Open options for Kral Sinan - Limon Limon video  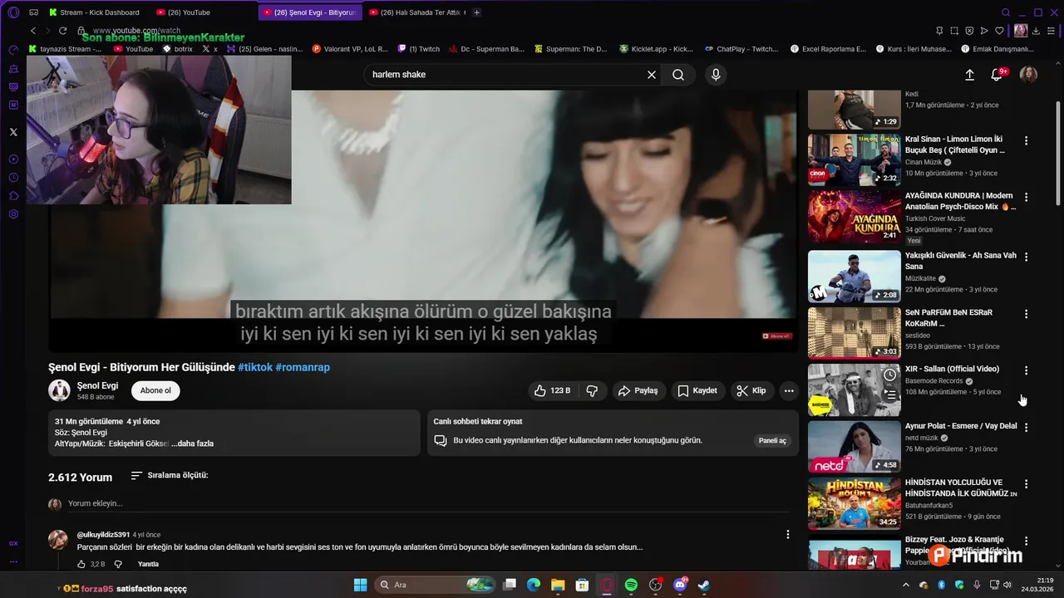pyautogui.click(x=1026, y=141)
